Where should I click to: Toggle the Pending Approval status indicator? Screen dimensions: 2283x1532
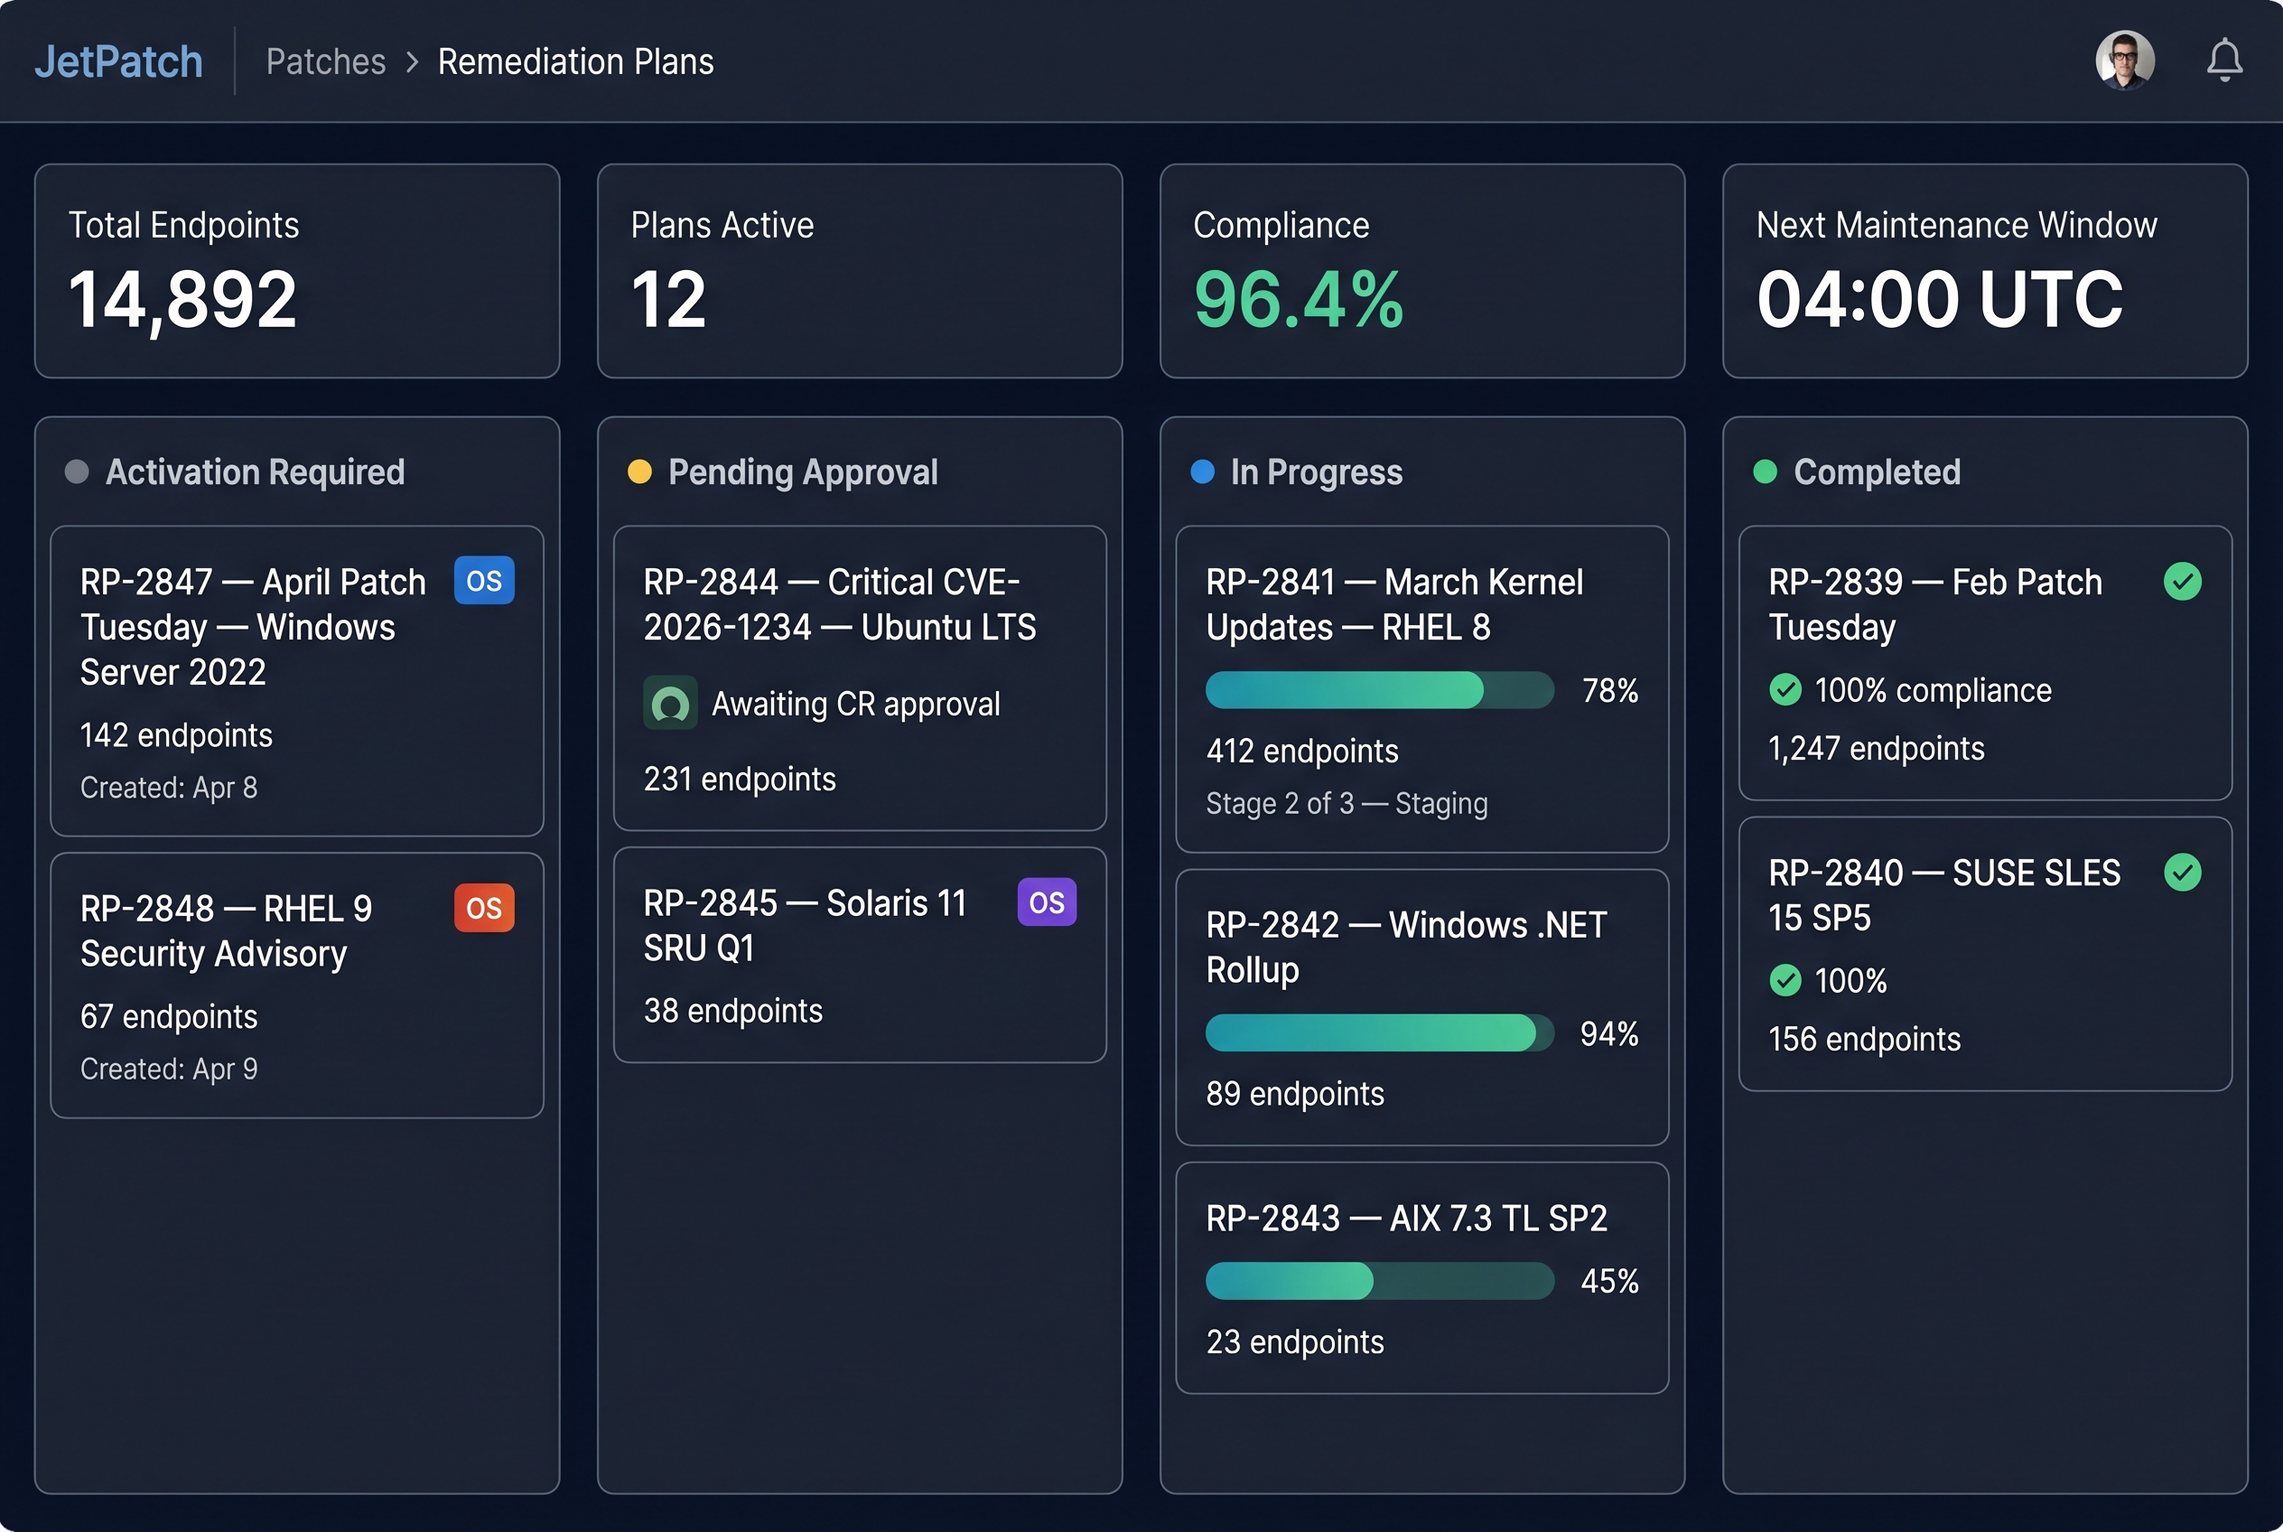(640, 472)
